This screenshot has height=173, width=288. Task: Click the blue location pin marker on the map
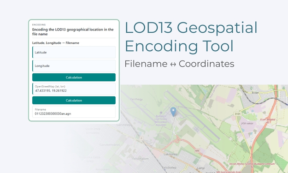(173, 112)
